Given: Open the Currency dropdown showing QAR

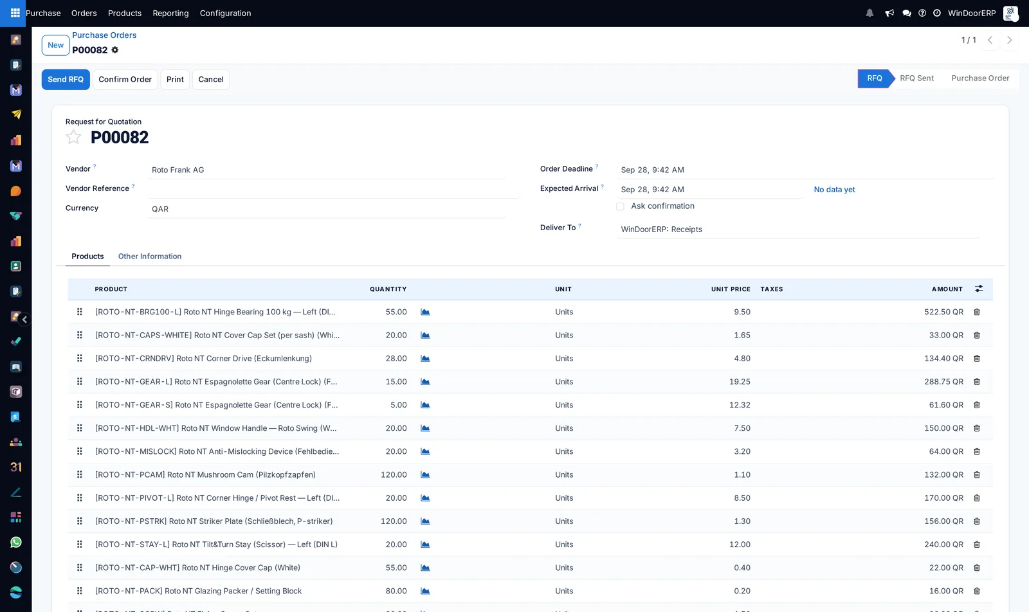Looking at the screenshot, I should [327, 209].
